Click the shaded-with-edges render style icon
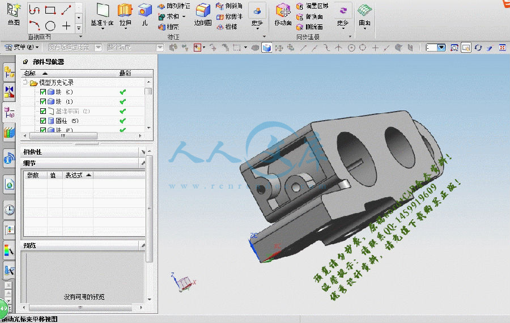This screenshot has width=510, height=323. (x=267, y=48)
